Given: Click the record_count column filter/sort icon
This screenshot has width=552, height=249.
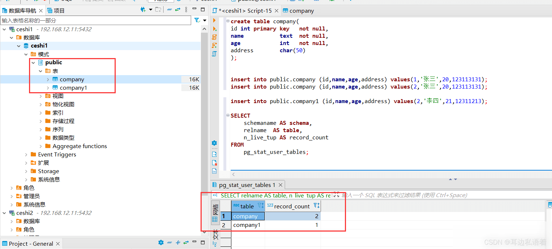Looking at the screenshot, I should (316, 206).
